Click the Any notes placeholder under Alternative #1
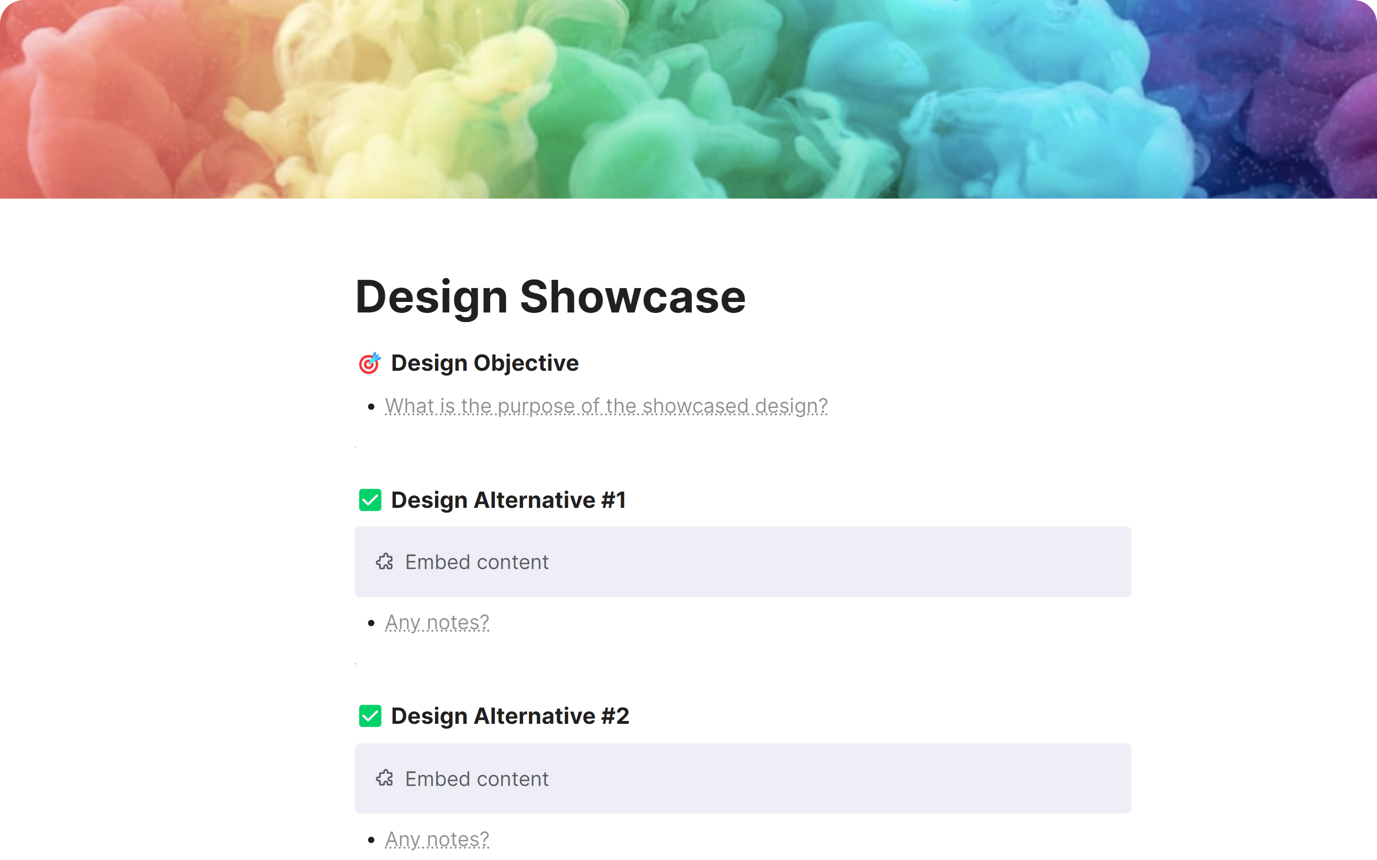This screenshot has width=1377, height=860. pos(437,623)
